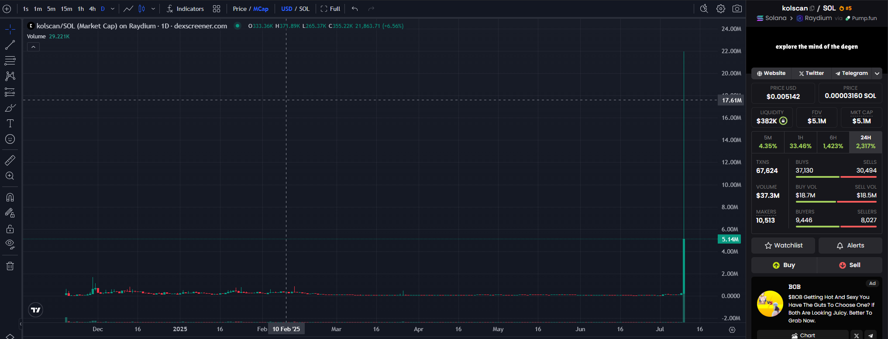Click the trash remove drawings icon

(x=10, y=266)
